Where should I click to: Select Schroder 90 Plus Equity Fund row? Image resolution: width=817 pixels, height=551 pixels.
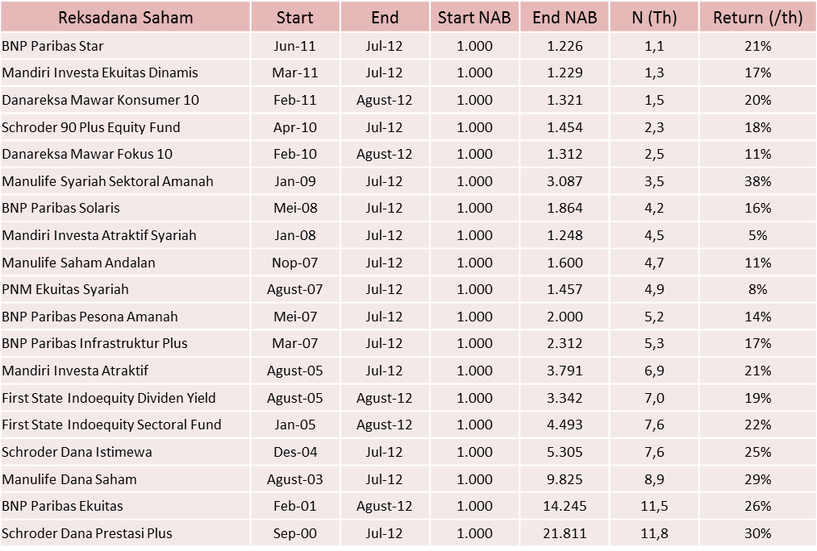click(x=91, y=127)
